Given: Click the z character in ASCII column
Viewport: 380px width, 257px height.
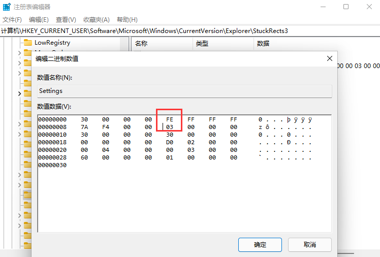Looking at the screenshot, I should tap(260, 127).
